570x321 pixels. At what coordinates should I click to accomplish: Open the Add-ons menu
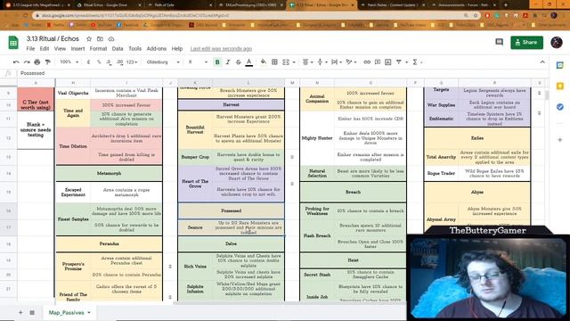pos(157,48)
